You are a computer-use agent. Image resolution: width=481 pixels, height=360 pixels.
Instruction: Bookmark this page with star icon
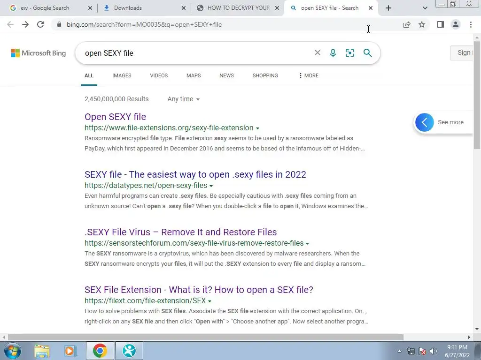coord(422,24)
